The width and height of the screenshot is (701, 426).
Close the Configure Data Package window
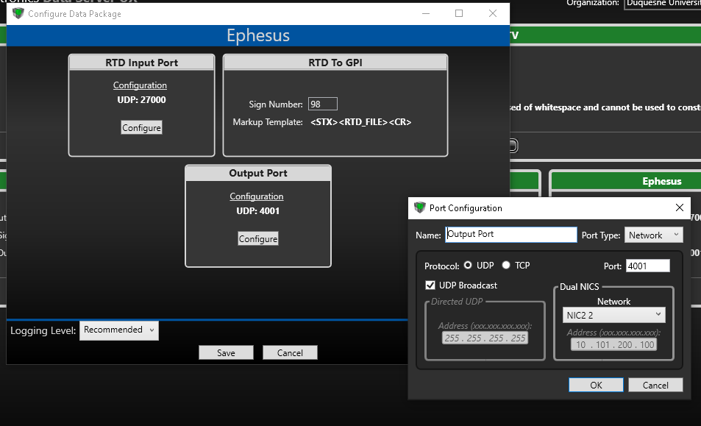[x=493, y=13]
